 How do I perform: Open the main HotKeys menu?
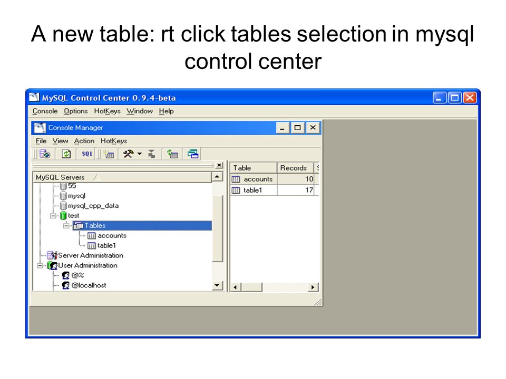coord(107,111)
